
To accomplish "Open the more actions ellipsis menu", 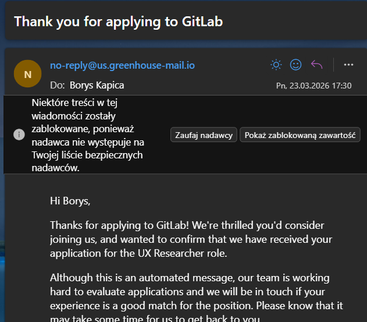I will click(x=349, y=65).
